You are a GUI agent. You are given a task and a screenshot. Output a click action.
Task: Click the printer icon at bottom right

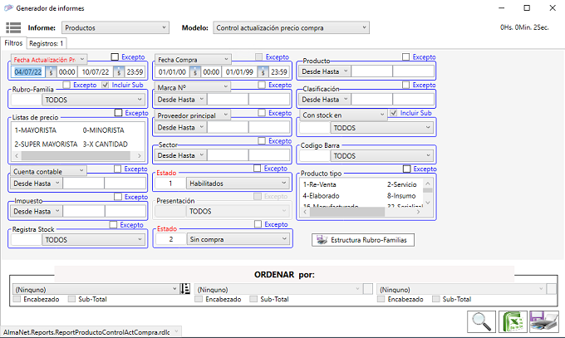click(x=544, y=322)
